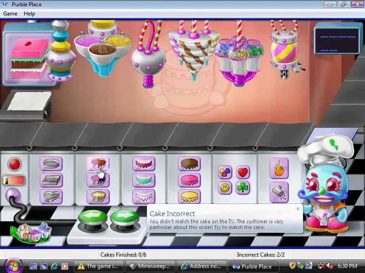The width and height of the screenshot is (365, 273).
Task: Open the Purble Place house map icon
Action: tap(31, 233)
